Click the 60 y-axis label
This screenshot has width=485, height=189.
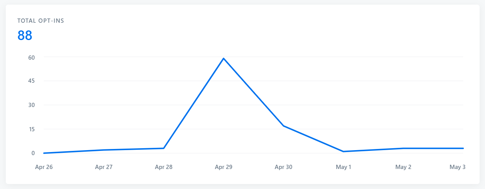31,57
